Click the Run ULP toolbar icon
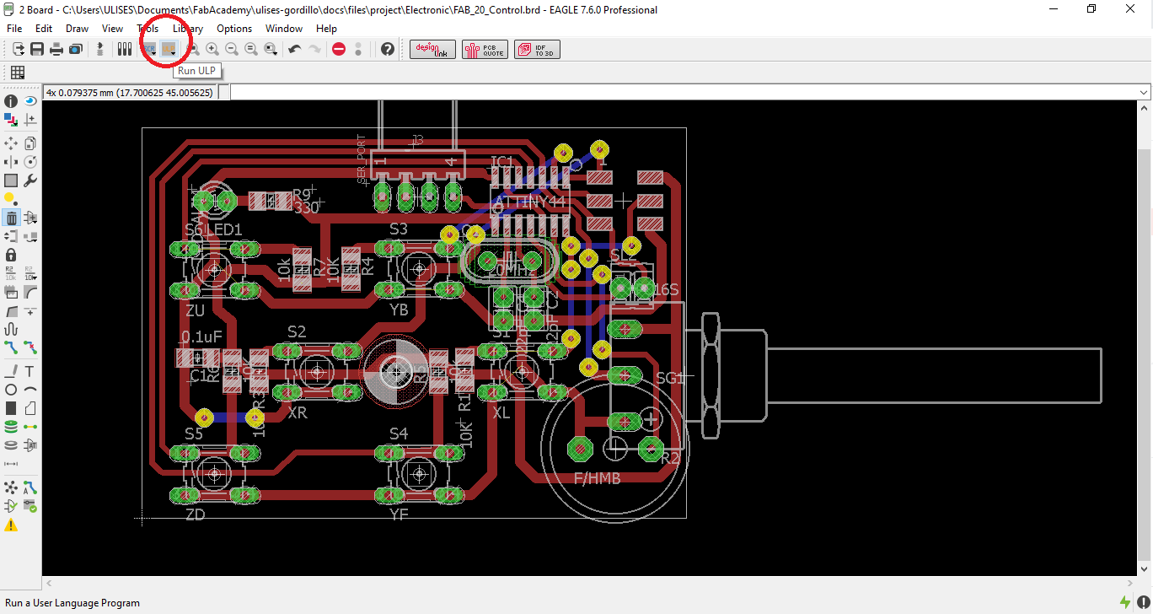The height and width of the screenshot is (614, 1153). [x=169, y=49]
